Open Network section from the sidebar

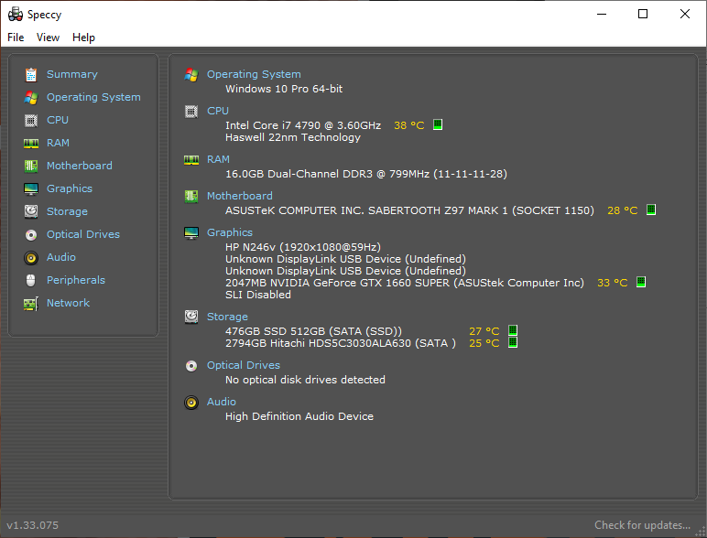click(68, 303)
